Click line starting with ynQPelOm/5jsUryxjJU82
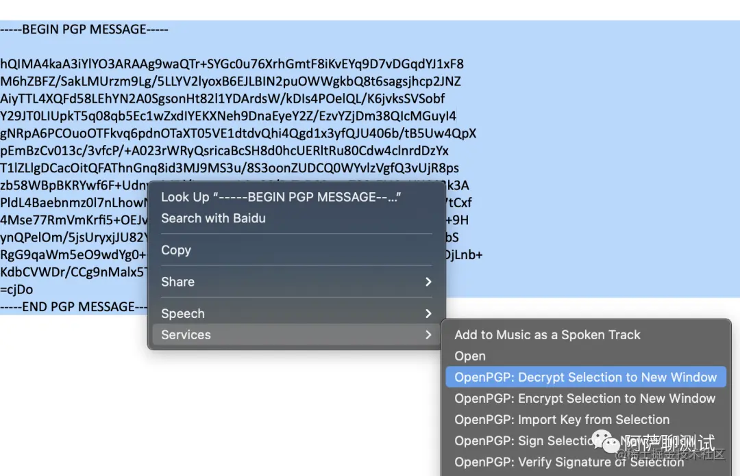Screen dimensions: 740x476 click(73, 237)
